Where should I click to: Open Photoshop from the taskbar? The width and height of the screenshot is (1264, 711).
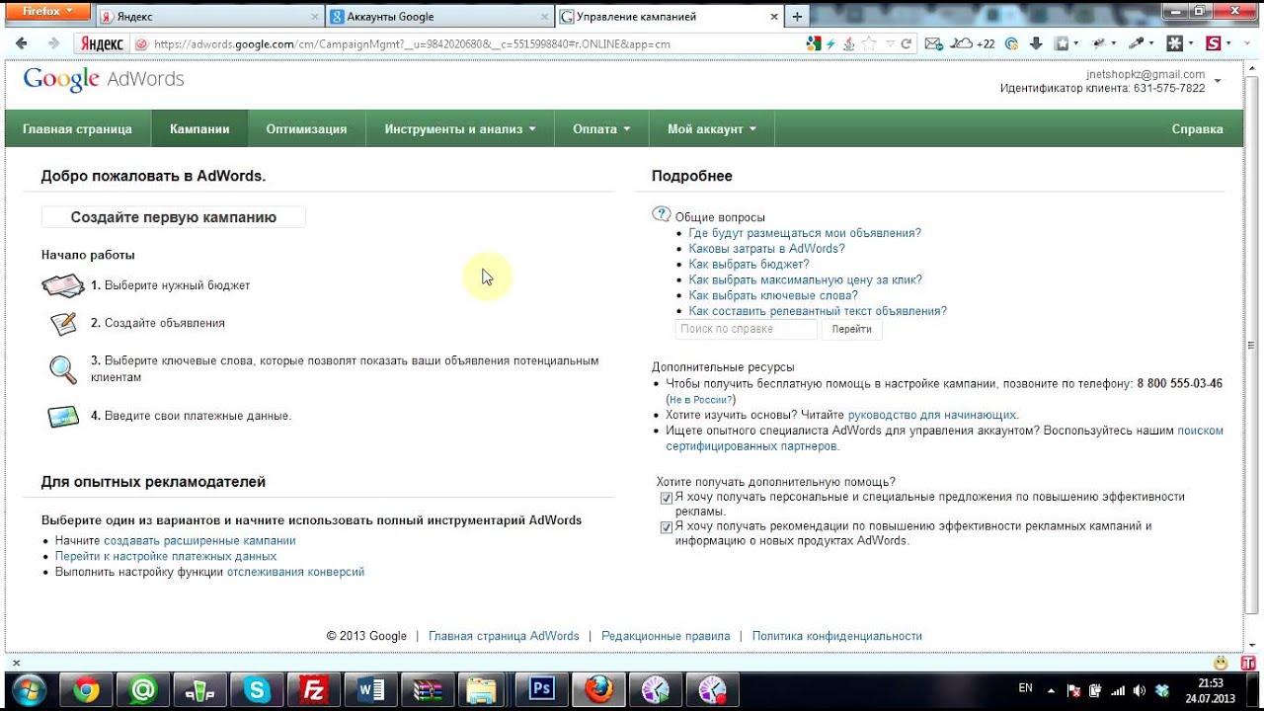click(x=542, y=689)
